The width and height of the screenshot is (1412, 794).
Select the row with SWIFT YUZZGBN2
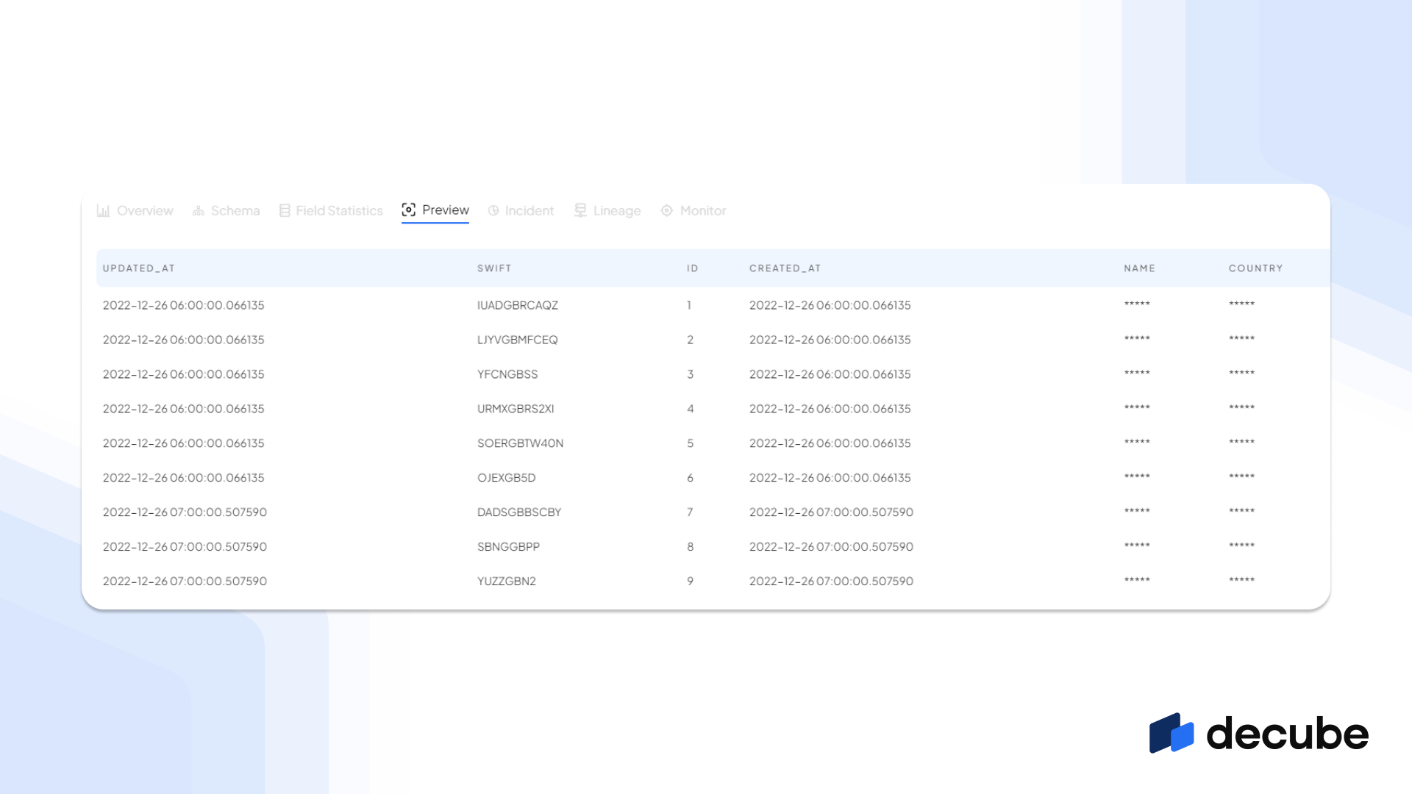click(x=507, y=581)
